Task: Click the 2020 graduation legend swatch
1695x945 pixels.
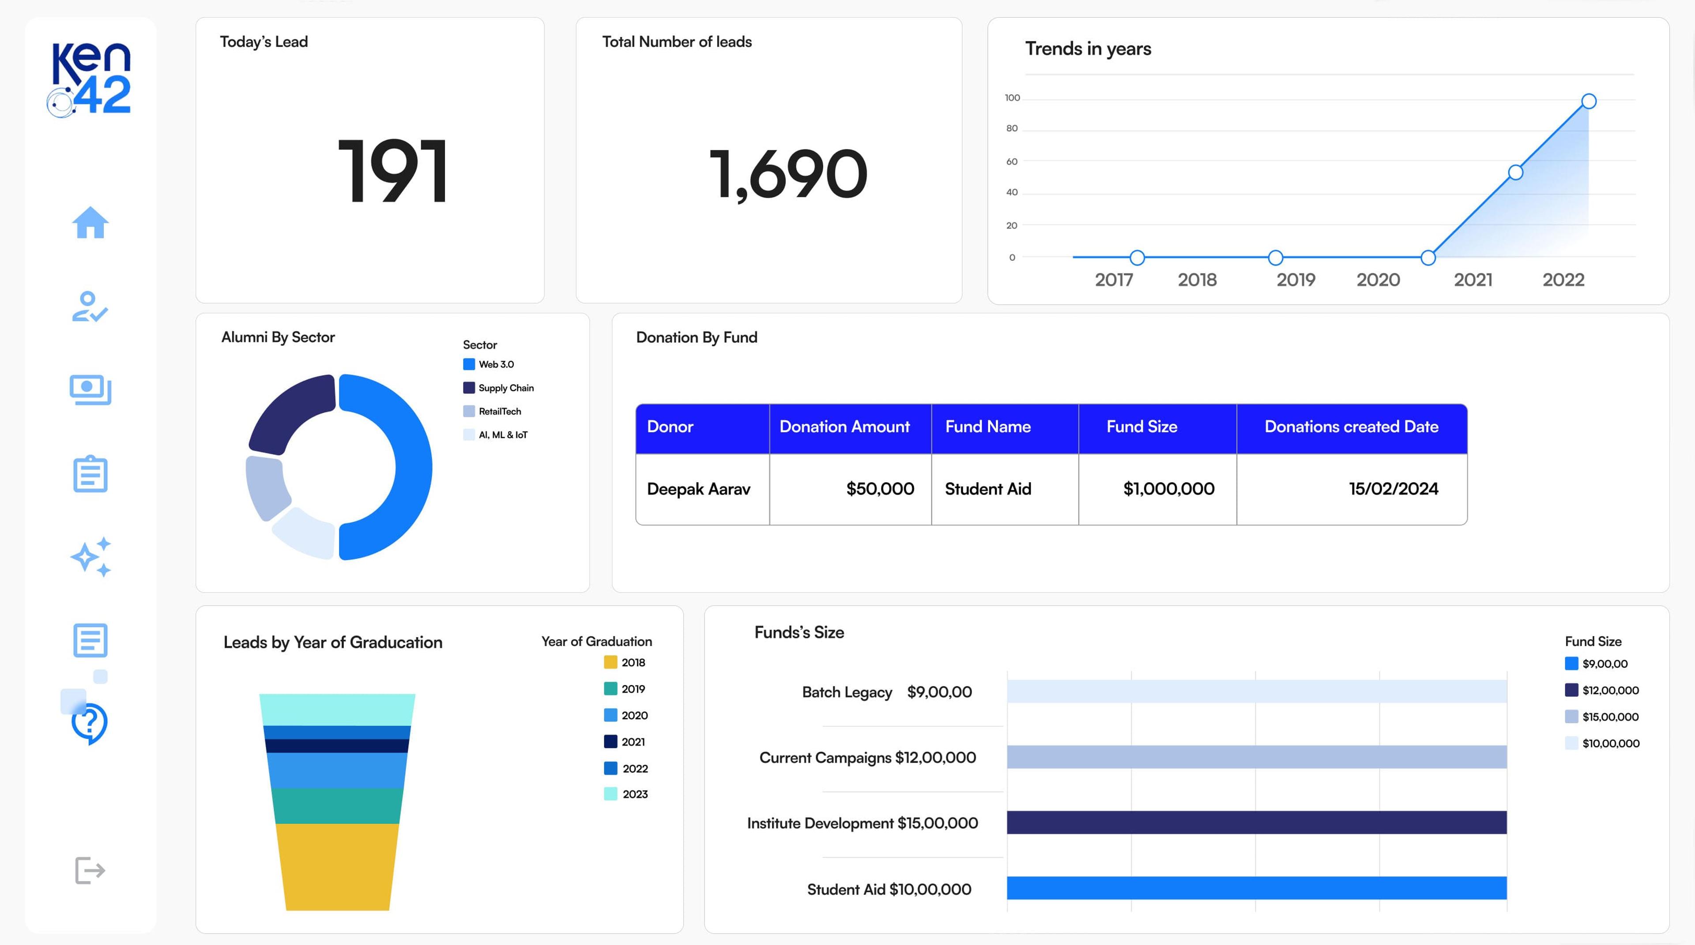Action: click(x=610, y=715)
